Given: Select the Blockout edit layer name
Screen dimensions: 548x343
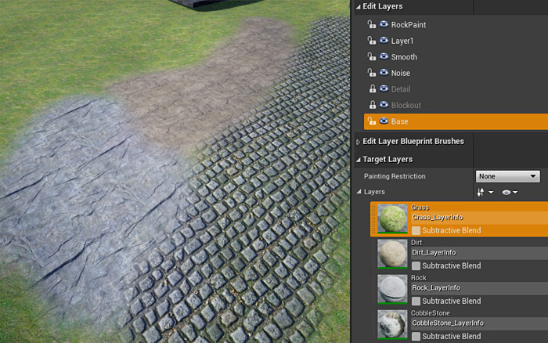Looking at the screenshot, I should point(406,105).
